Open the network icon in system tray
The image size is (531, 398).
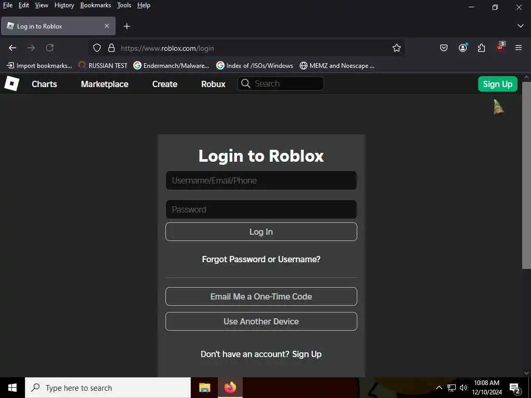click(452, 388)
